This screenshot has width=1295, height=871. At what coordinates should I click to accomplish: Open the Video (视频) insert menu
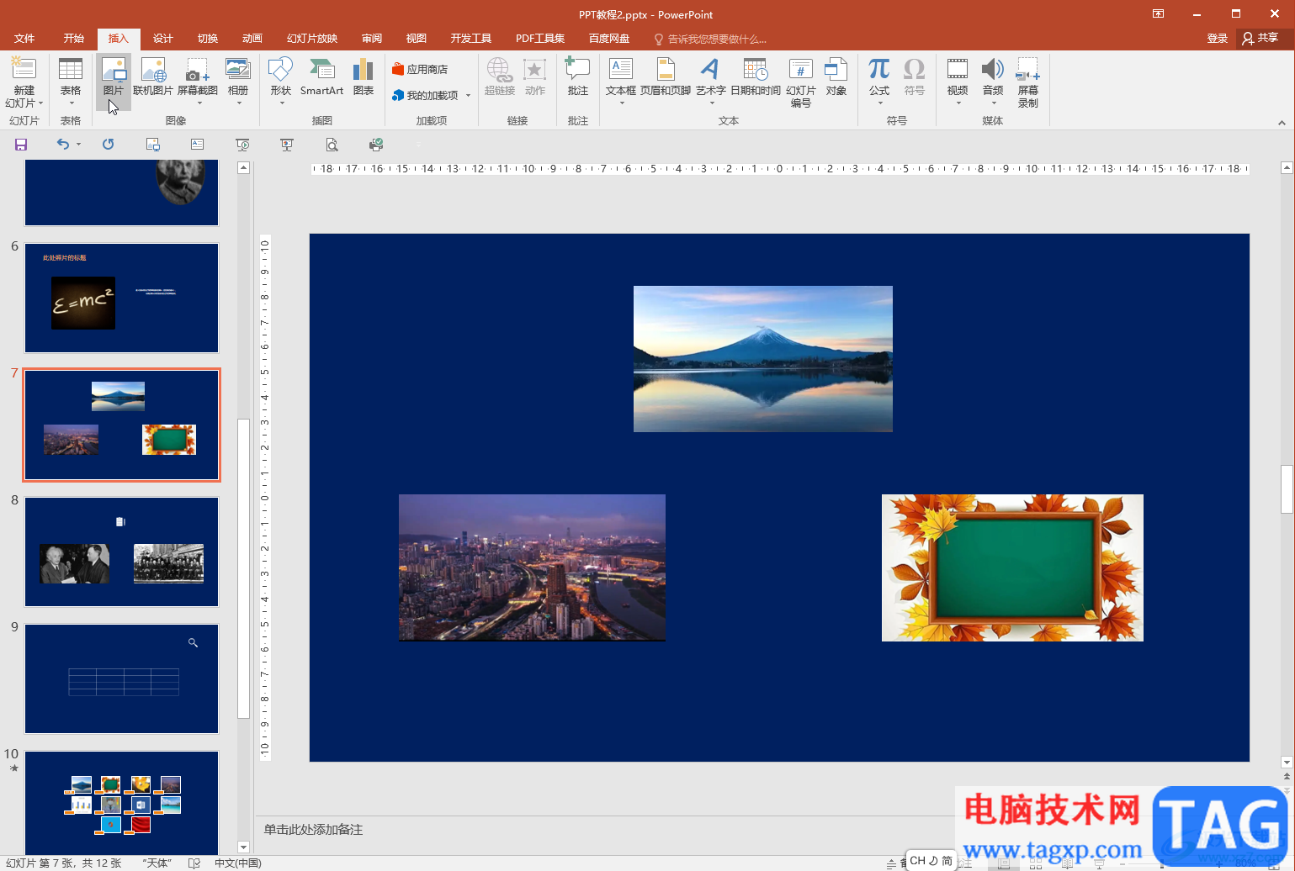click(958, 82)
